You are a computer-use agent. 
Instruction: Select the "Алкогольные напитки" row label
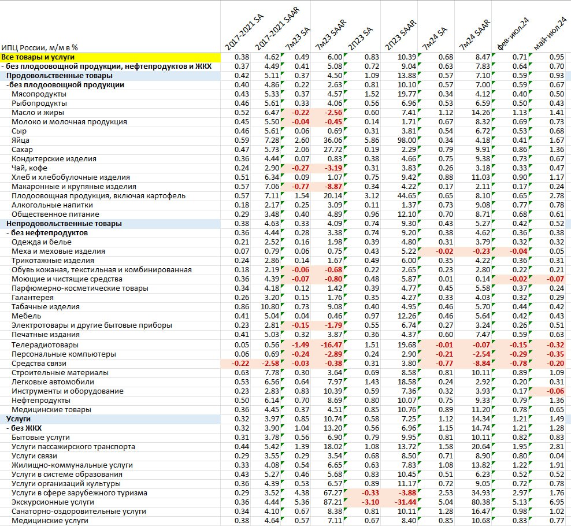point(52,205)
